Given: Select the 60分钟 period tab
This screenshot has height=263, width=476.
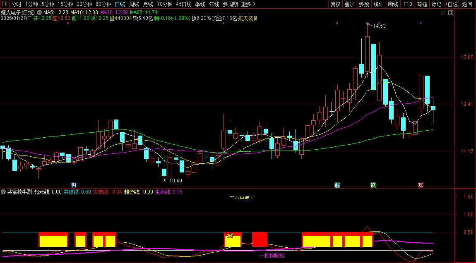Looking at the screenshot, I should [103, 4].
